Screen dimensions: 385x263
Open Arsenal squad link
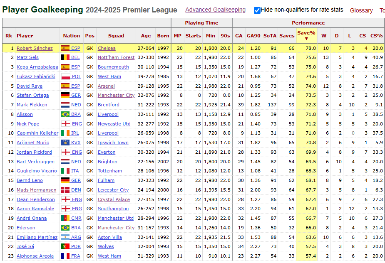tap(106, 86)
